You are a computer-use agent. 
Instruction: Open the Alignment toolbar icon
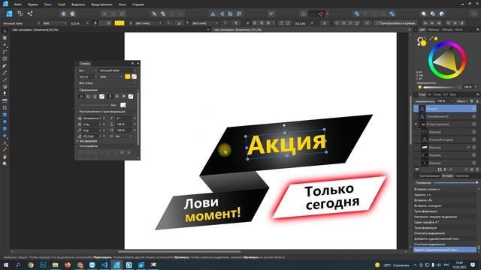click(x=271, y=13)
